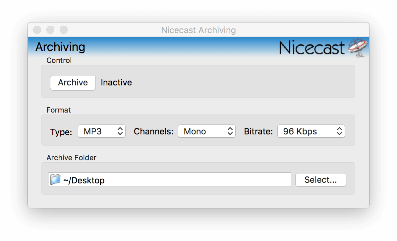This screenshot has width=397, height=241.
Task: Open the Bitrate dropdown showing 96 Kbps
Action: (x=311, y=131)
